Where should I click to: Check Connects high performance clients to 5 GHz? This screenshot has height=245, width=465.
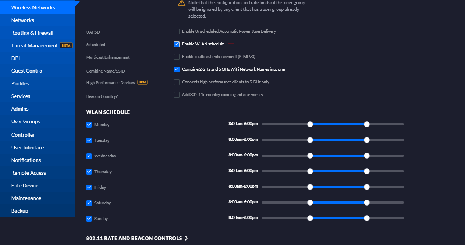tap(177, 82)
